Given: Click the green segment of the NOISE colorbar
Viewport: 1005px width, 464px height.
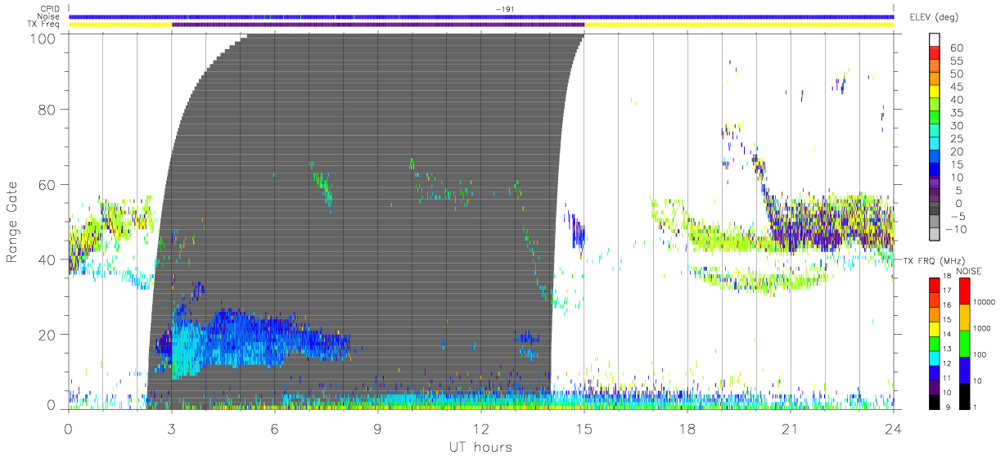Looking at the screenshot, I should point(967,343).
